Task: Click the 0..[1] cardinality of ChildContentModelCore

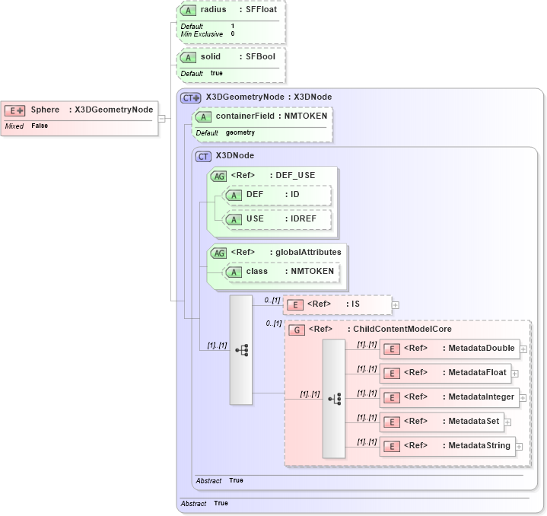Action: [274, 323]
